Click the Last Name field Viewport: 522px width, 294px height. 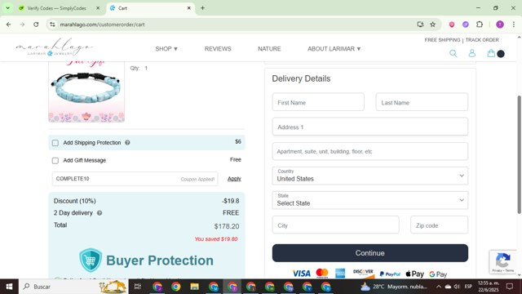[x=422, y=102]
